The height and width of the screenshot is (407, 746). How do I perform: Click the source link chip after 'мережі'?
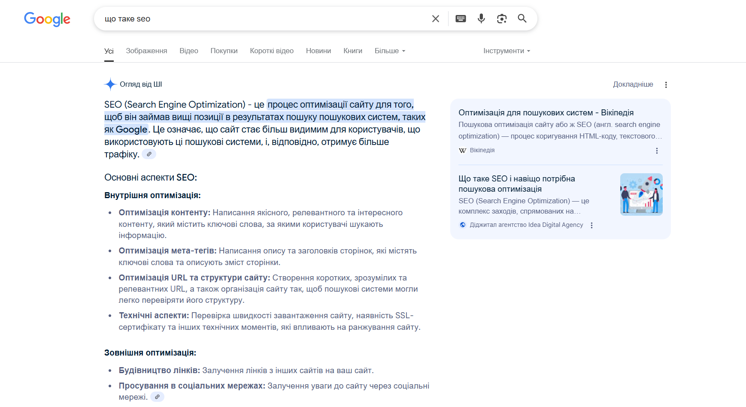(x=157, y=397)
